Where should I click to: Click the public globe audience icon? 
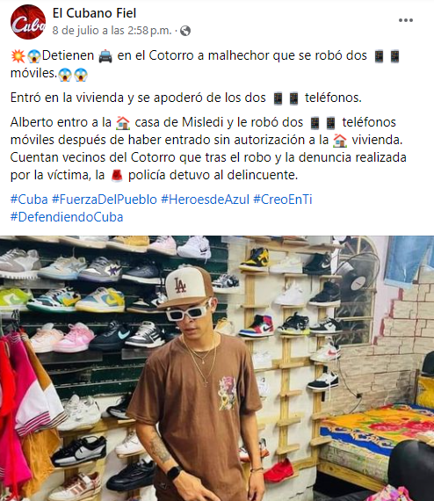pyautogui.click(x=185, y=31)
